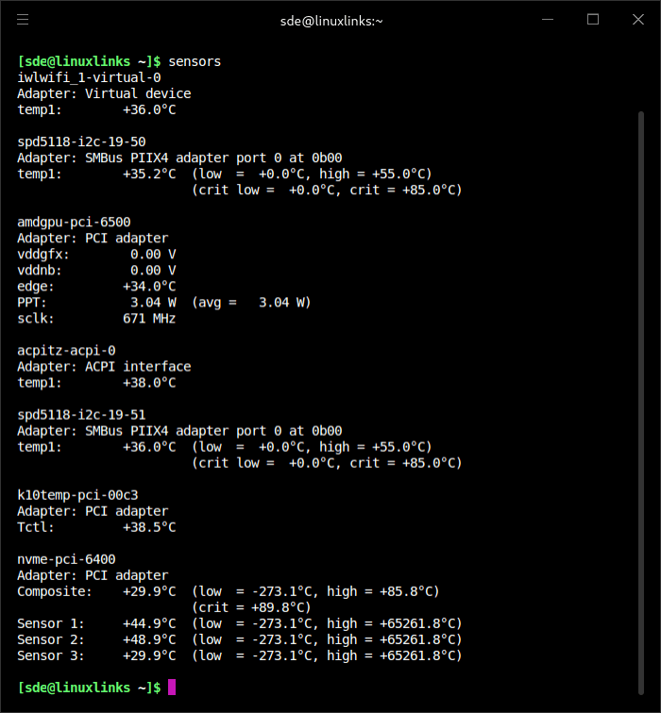
Task: Click the typed 'sensors' command text
Action: (x=195, y=61)
